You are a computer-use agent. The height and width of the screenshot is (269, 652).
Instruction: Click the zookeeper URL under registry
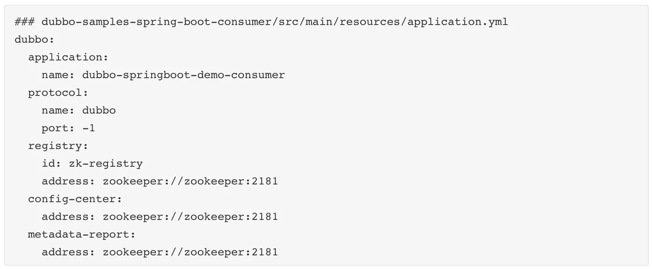(190, 181)
